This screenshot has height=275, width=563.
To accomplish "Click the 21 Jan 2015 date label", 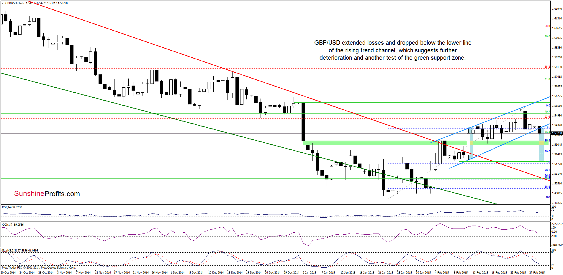I will pyautogui.click(x=386, y=273).
